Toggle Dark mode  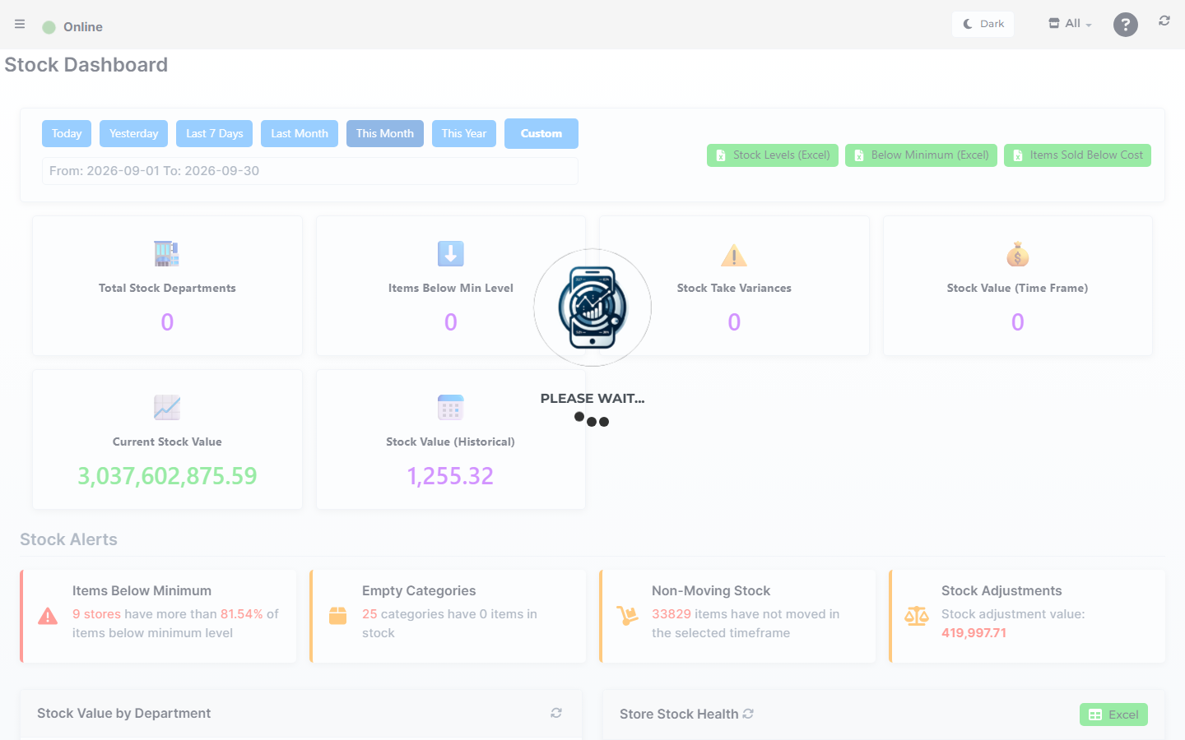click(x=983, y=24)
